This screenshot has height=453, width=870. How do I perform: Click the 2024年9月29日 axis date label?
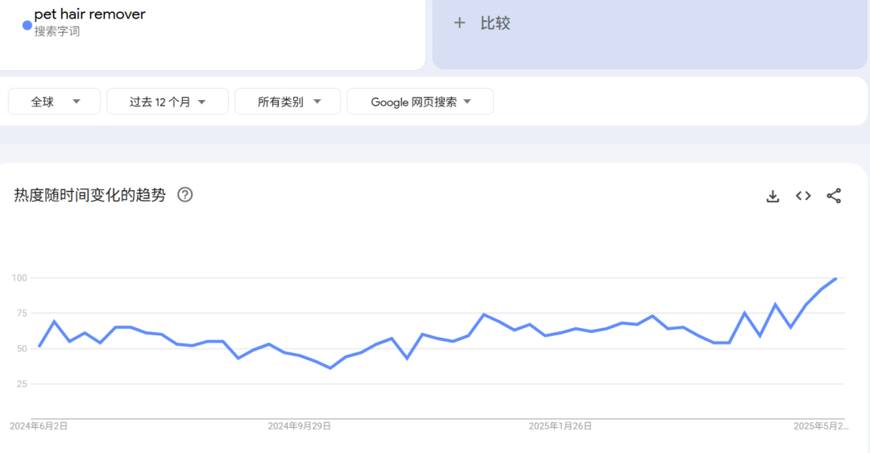point(300,426)
